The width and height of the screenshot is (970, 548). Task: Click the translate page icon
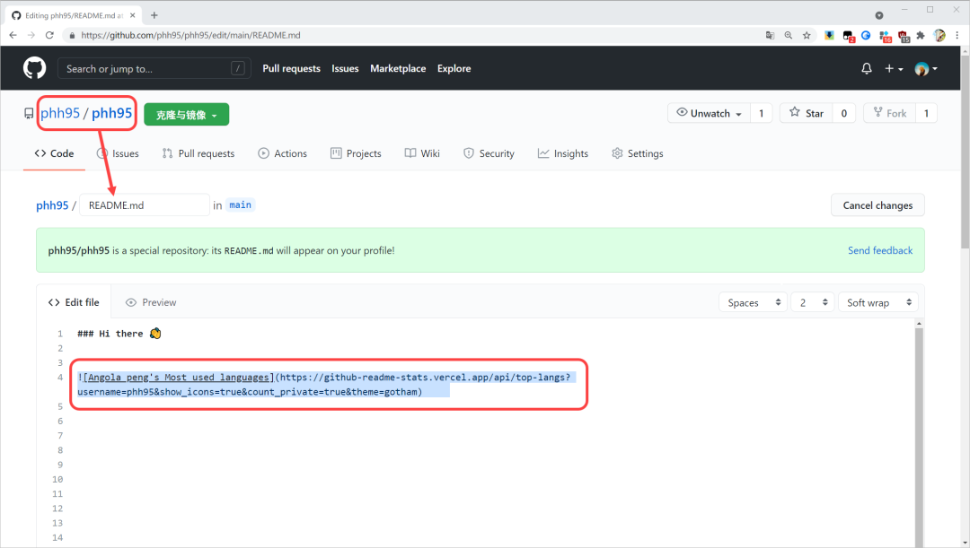pyautogui.click(x=770, y=35)
